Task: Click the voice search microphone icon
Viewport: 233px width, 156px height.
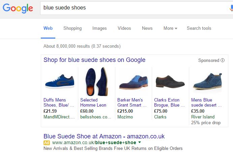Action: tap(231, 8)
